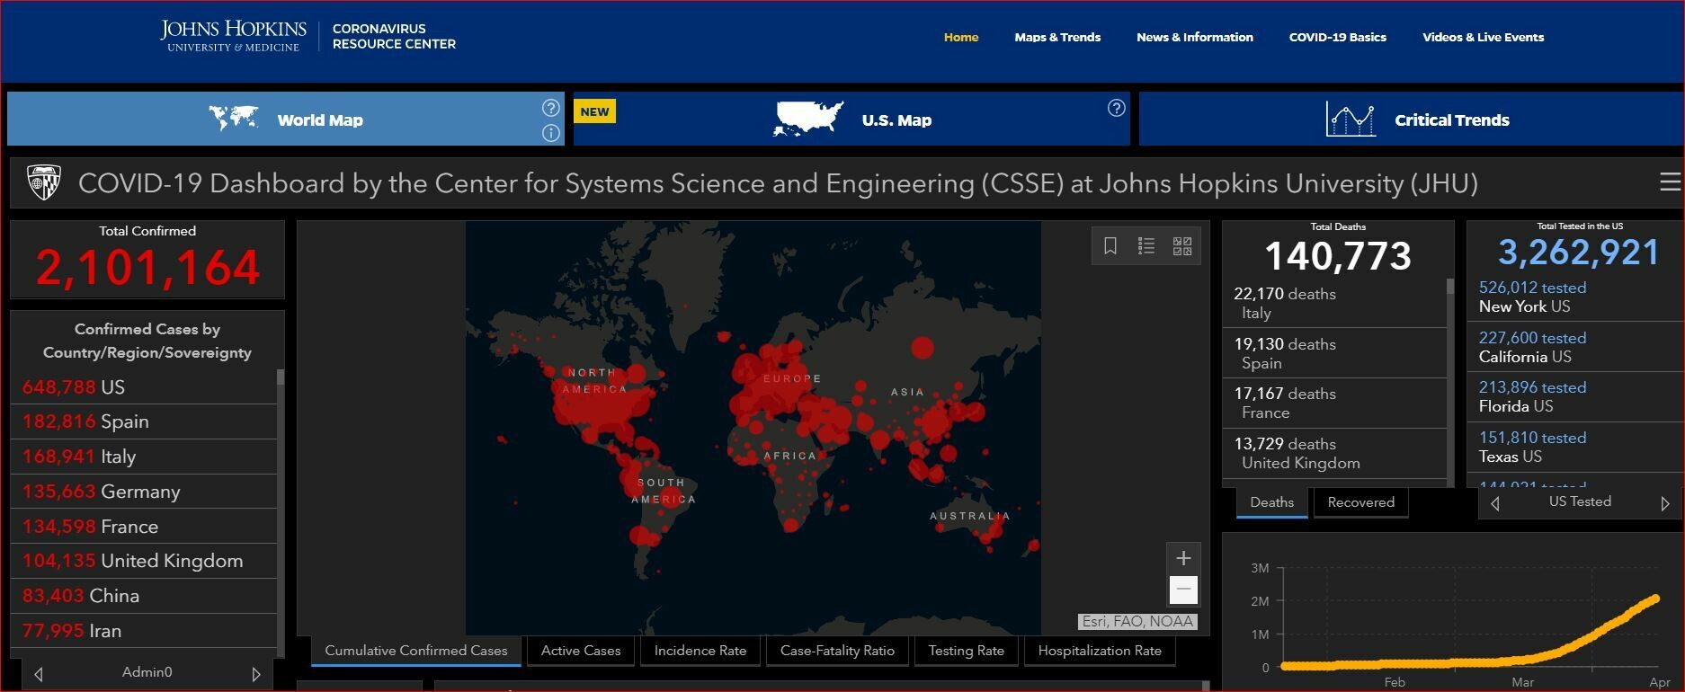Zoom out on the map with minus button
The image size is (1685, 692).
1183,590
